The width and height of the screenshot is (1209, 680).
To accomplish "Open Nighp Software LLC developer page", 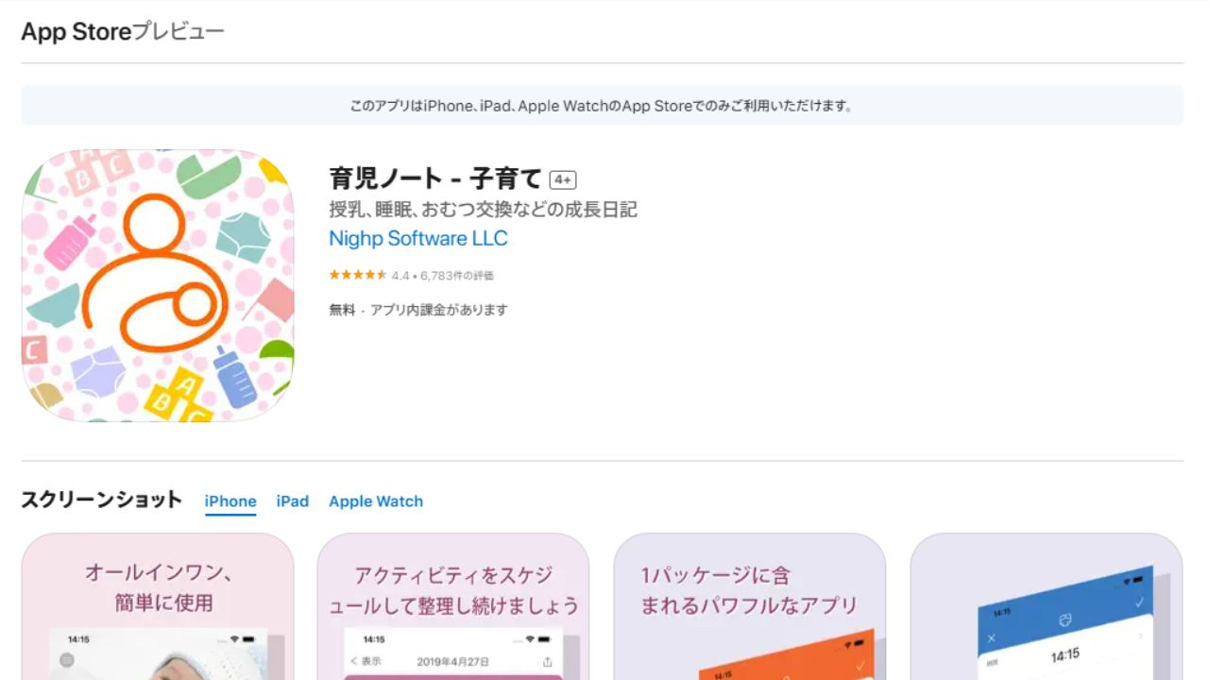I will click(x=418, y=238).
